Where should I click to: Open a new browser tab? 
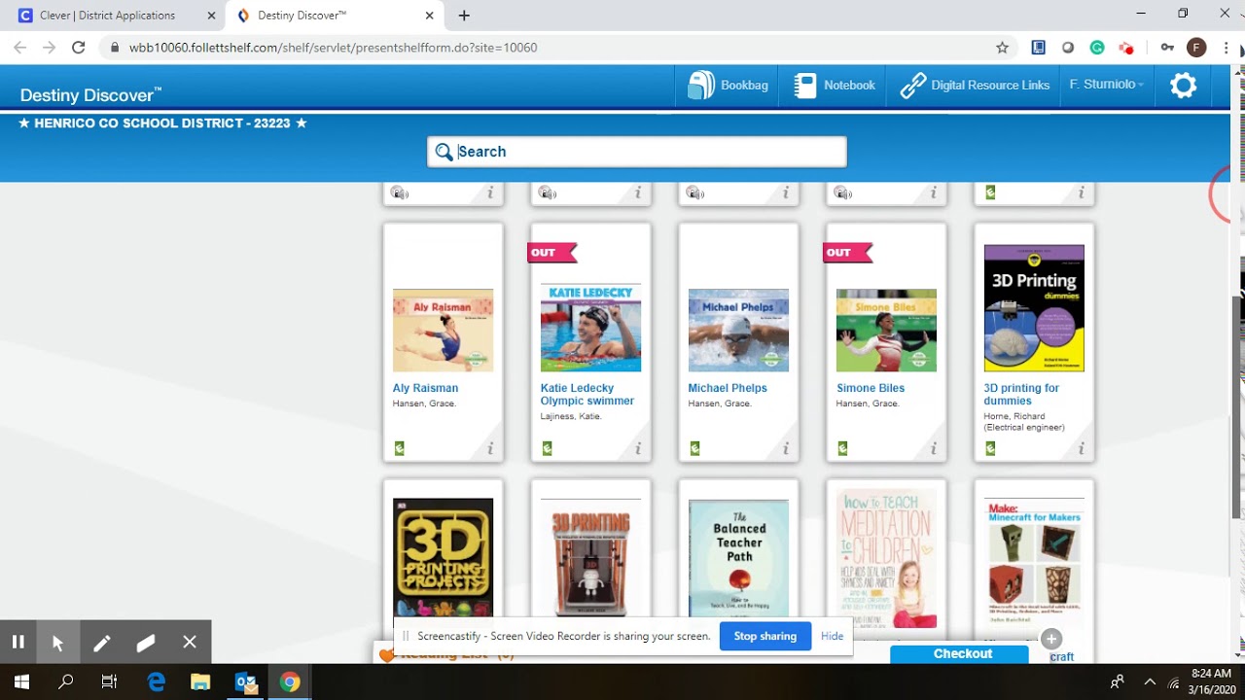click(464, 16)
